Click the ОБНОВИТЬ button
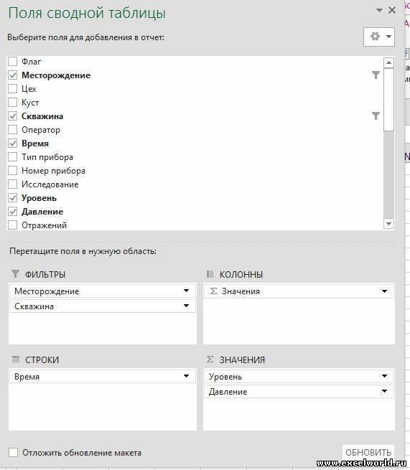The width and height of the screenshot is (410, 470). pyautogui.click(x=368, y=452)
